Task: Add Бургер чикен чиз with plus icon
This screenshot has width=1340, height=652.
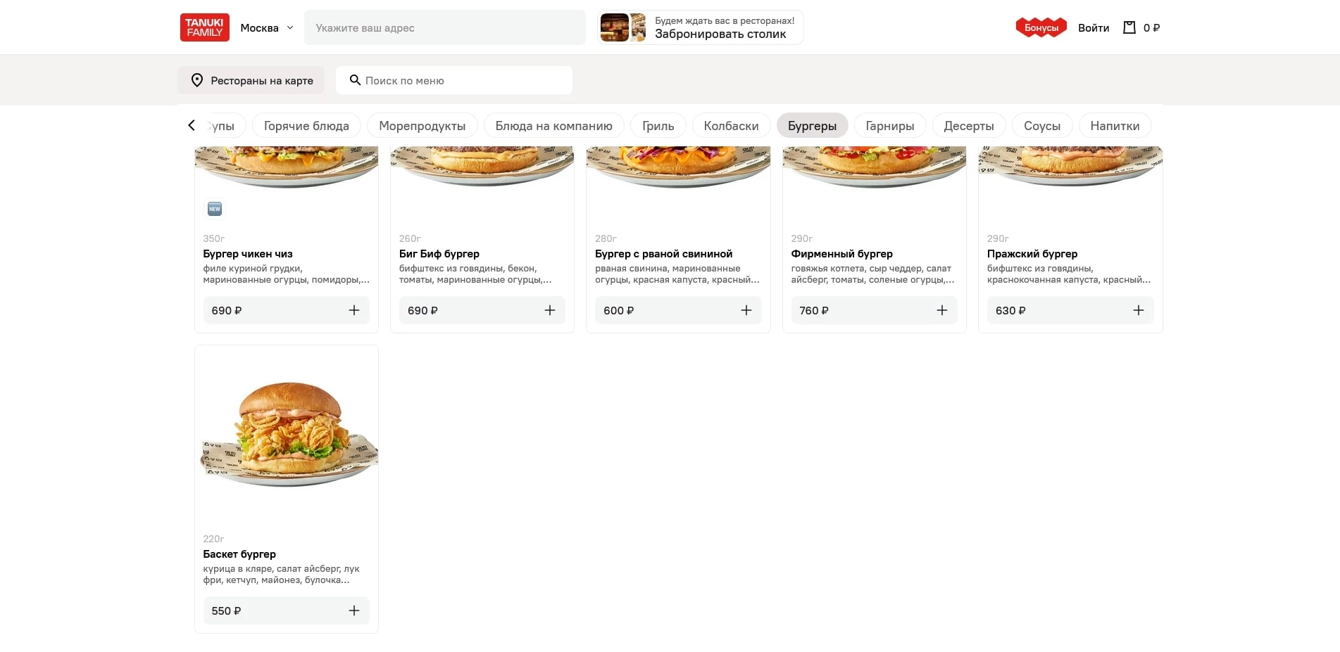Action: [353, 310]
